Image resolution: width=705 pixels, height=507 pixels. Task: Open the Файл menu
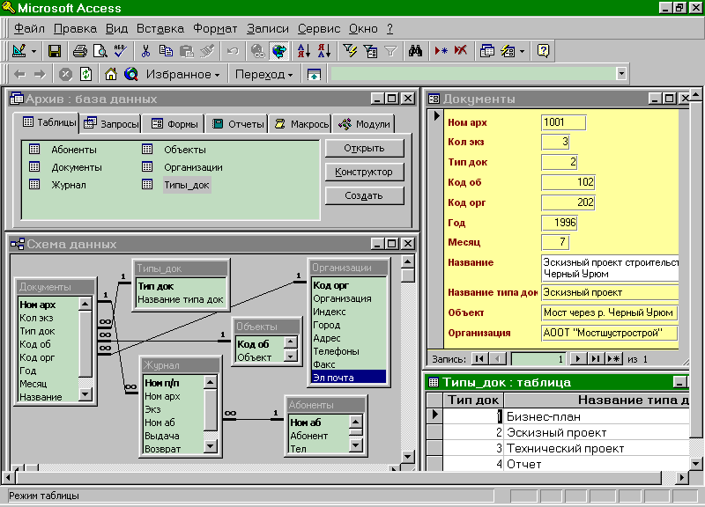click(x=29, y=29)
